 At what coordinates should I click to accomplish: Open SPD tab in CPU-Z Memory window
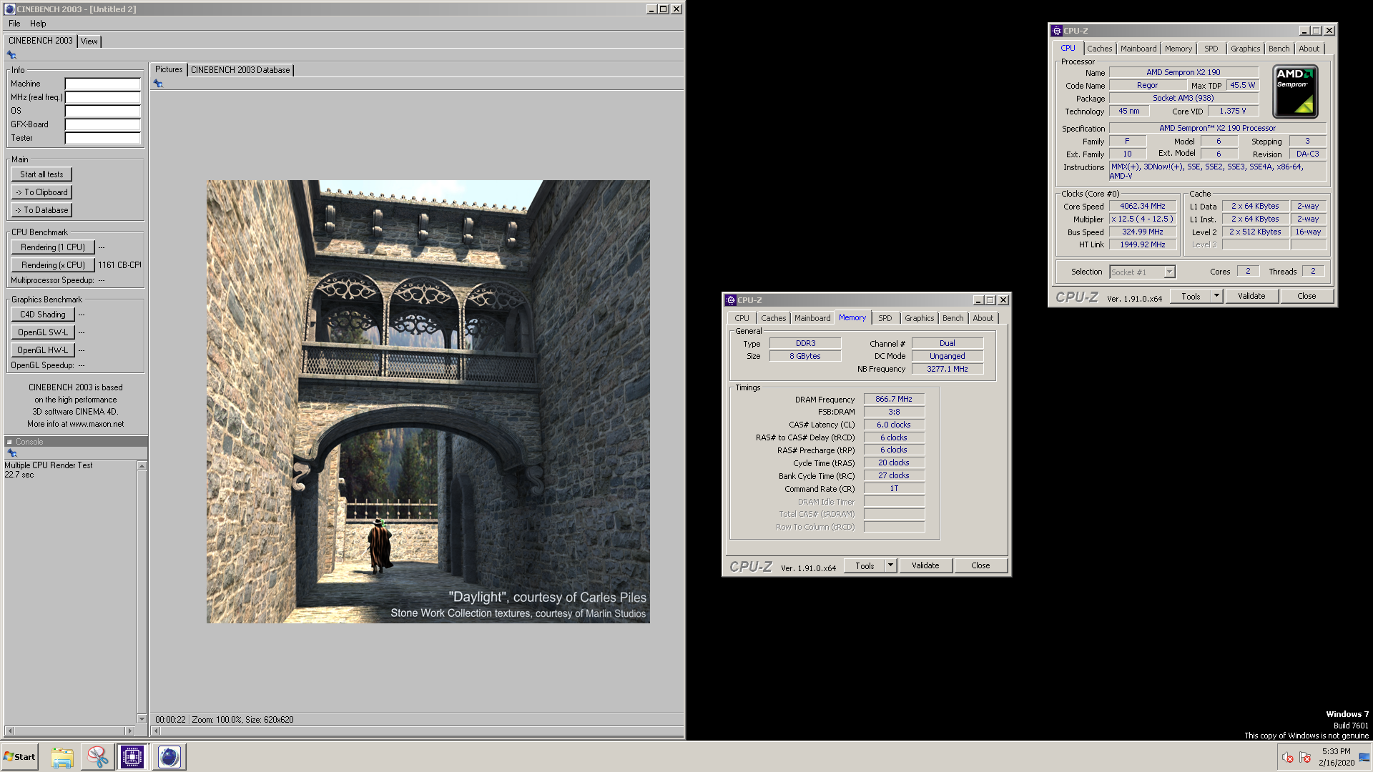tap(885, 318)
